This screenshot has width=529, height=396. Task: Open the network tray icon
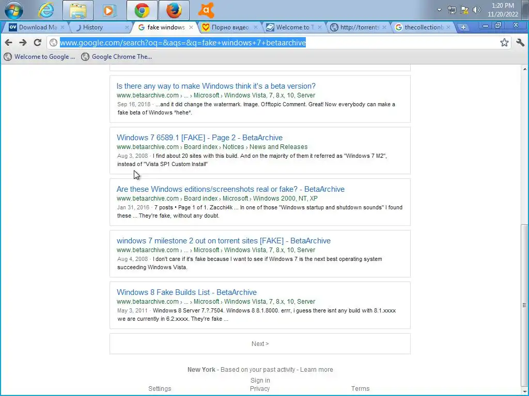[x=452, y=10]
